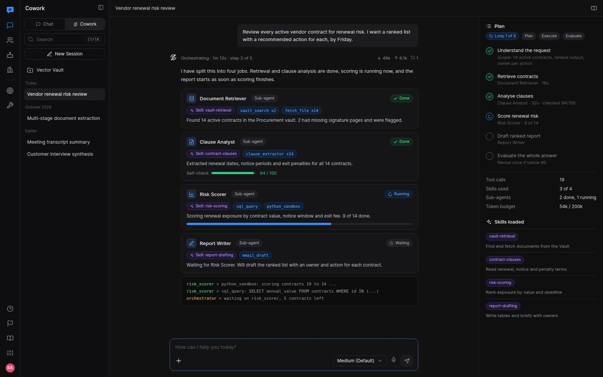Screen dimensions: 603x377
Task: Click the Risk Scorer blue progress bar
Action: coord(300,224)
